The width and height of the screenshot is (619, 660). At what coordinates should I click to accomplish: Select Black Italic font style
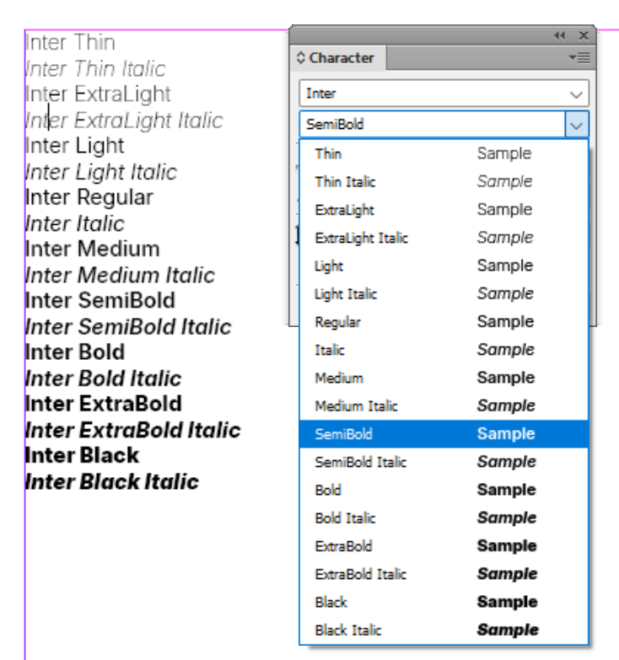click(x=444, y=630)
